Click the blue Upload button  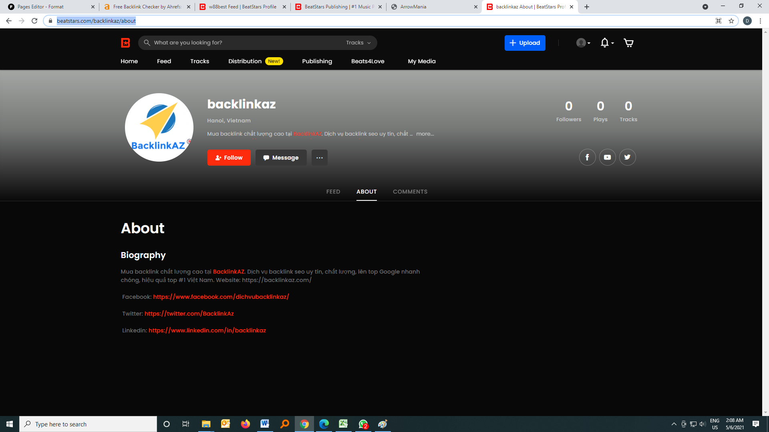pyautogui.click(x=525, y=43)
